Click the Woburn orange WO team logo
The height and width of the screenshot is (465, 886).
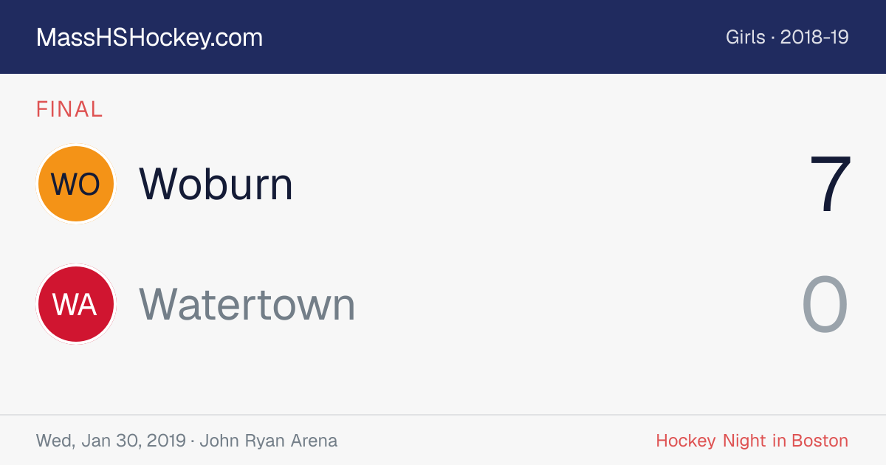76,184
